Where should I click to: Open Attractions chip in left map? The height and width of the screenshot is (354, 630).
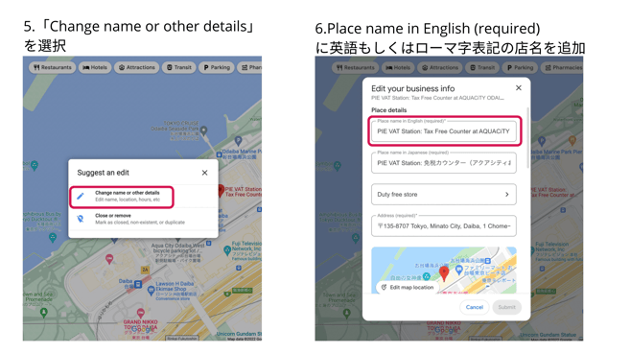[137, 67]
